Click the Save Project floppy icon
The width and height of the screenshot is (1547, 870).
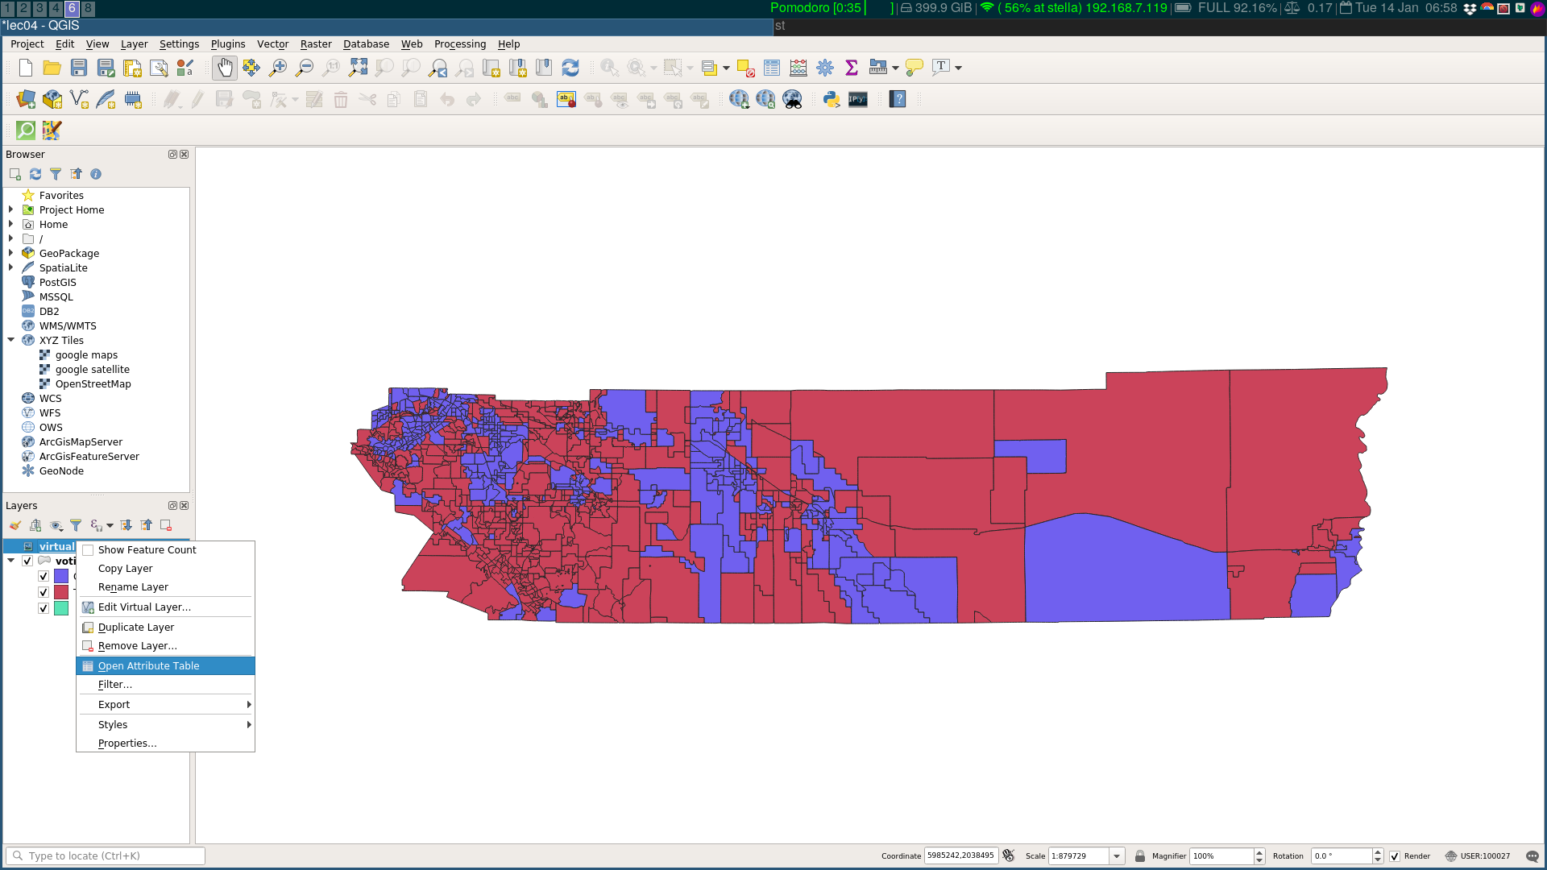79,68
